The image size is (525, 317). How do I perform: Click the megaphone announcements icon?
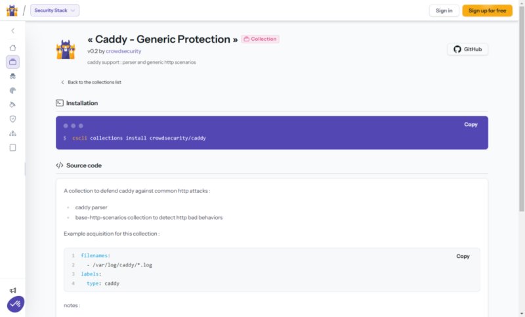(12, 290)
